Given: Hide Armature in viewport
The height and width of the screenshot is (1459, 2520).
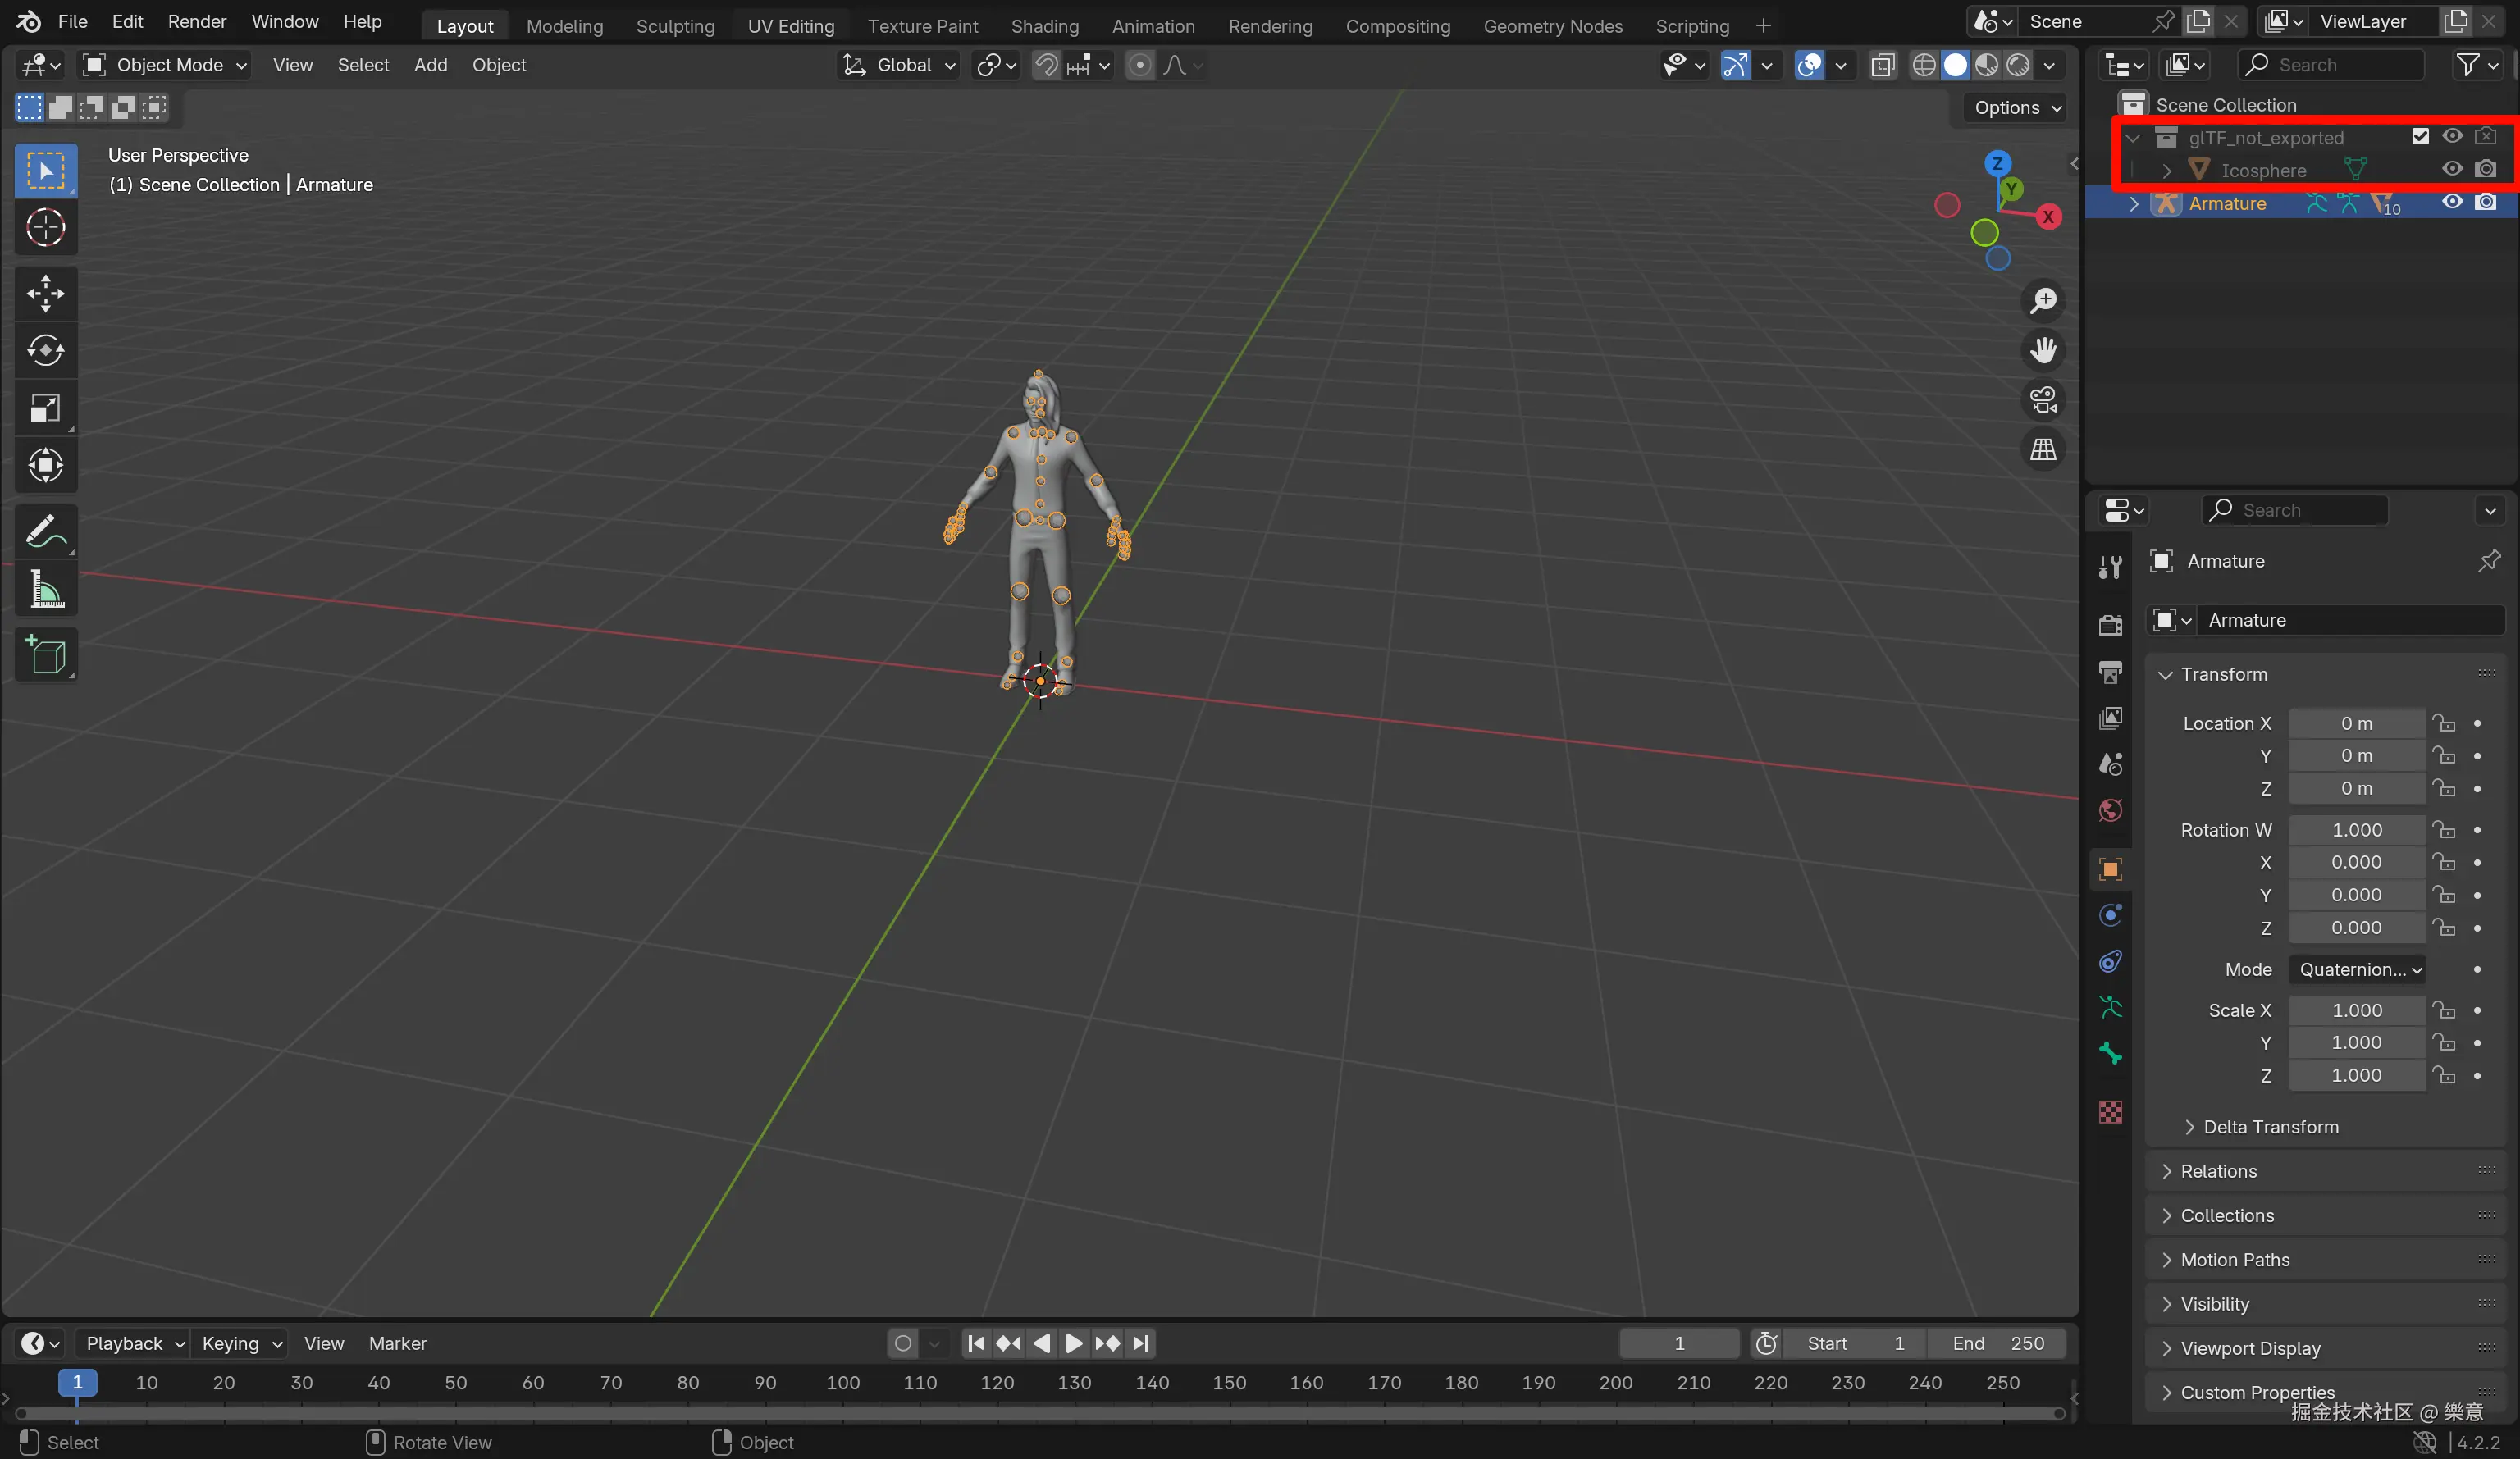Looking at the screenshot, I should 2452,202.
